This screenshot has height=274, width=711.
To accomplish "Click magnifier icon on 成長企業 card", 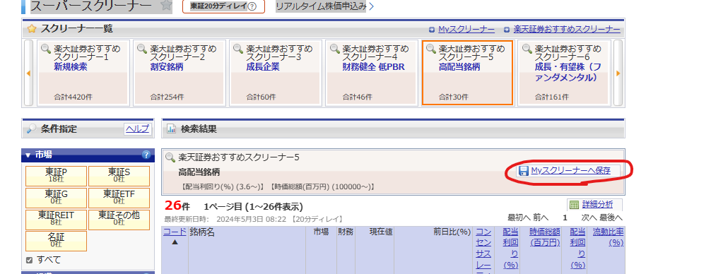I will (238, 49).
